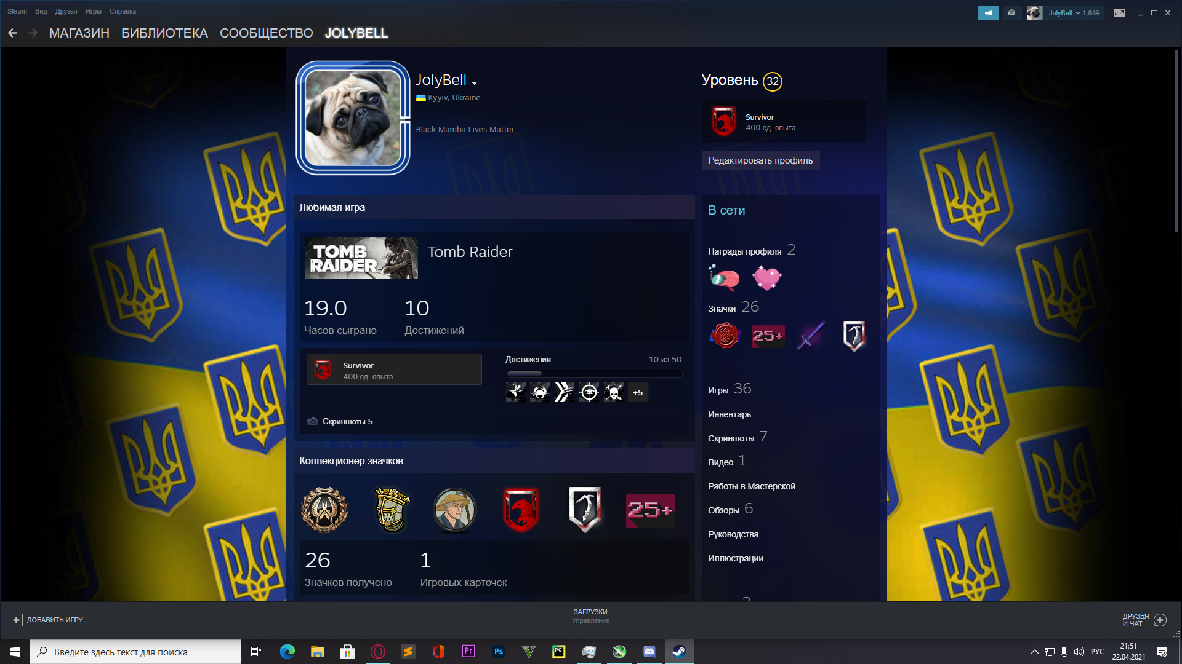The image size is (1182, 664).
Task: Open the scythe shield badge in sidebar
Action: [x=854, y=336]
